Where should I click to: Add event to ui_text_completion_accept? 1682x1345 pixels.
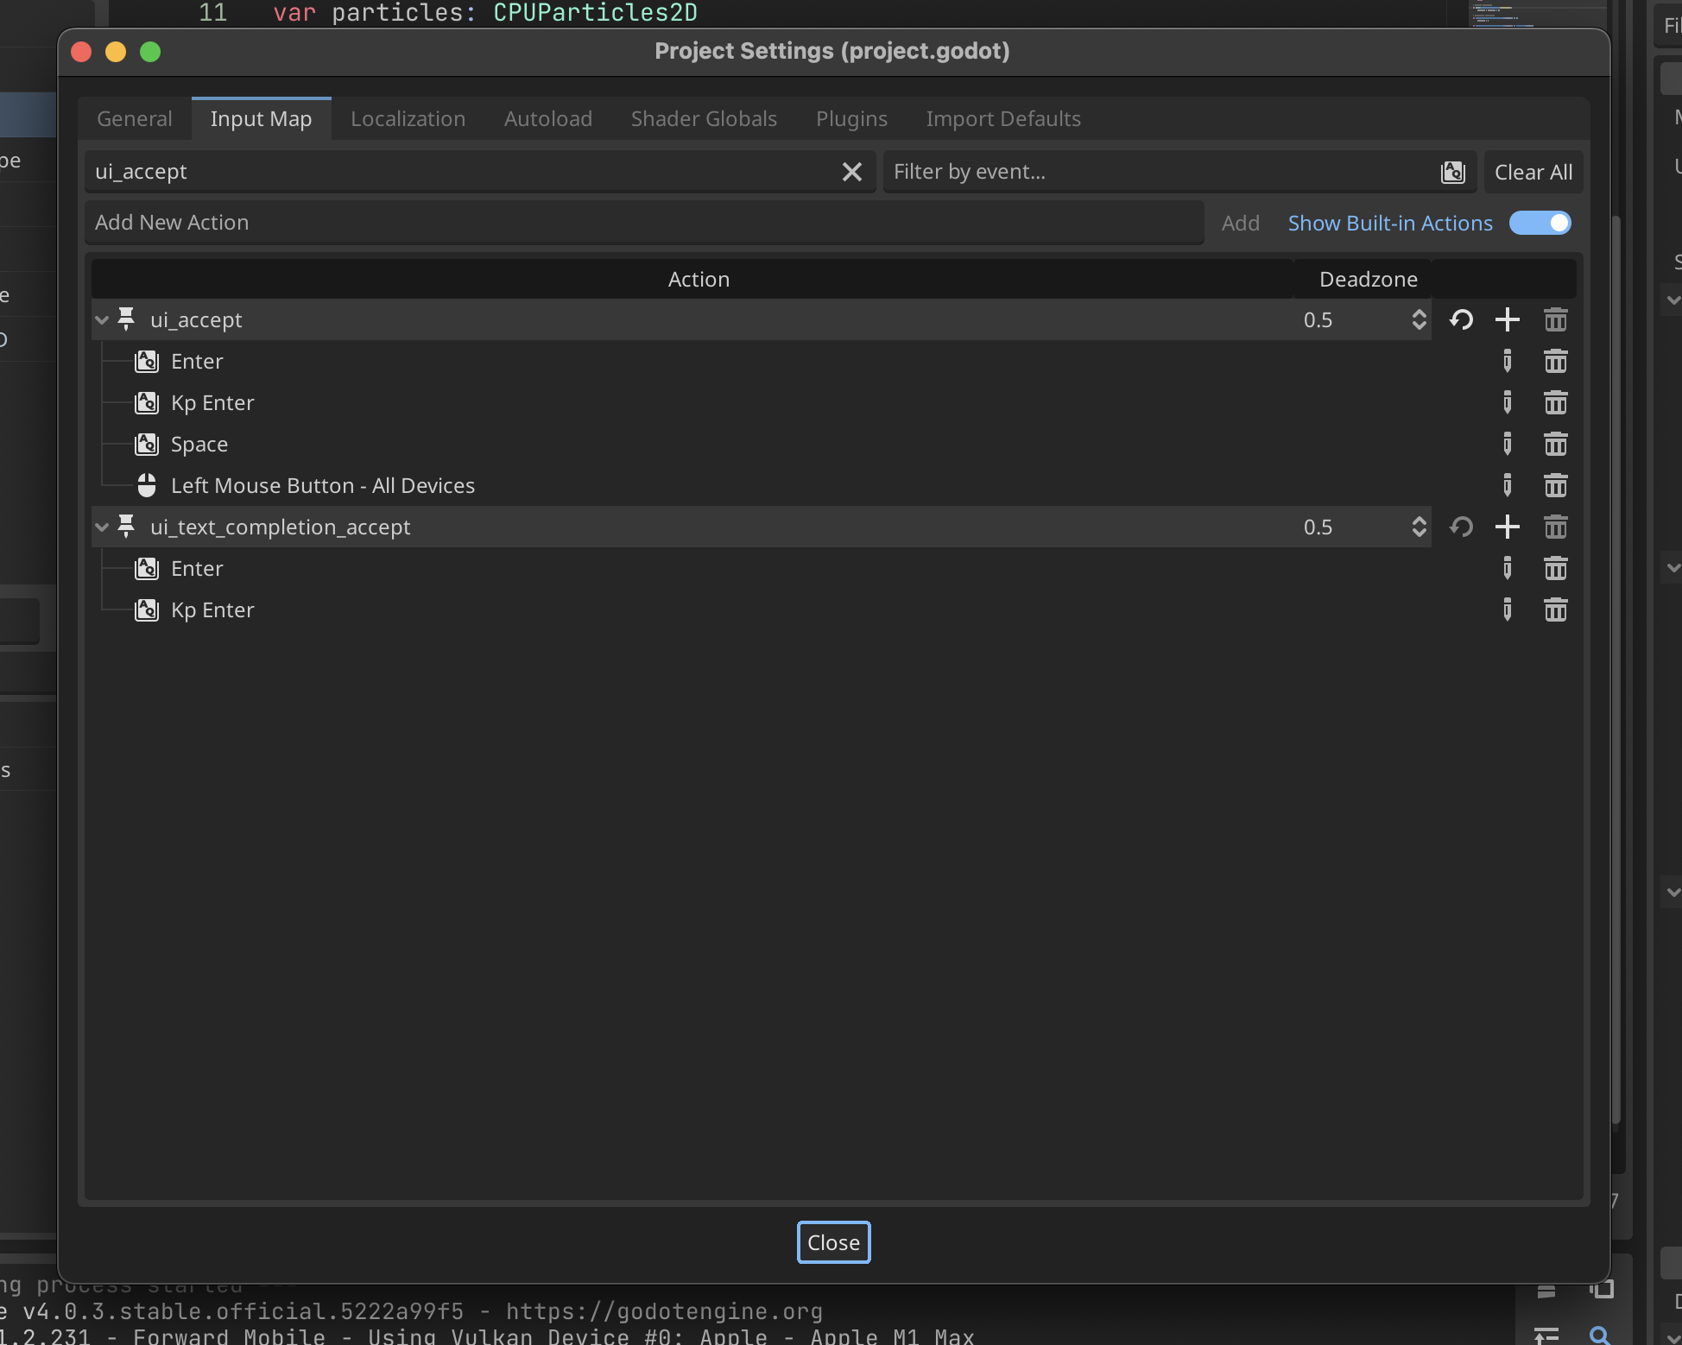1508,527
